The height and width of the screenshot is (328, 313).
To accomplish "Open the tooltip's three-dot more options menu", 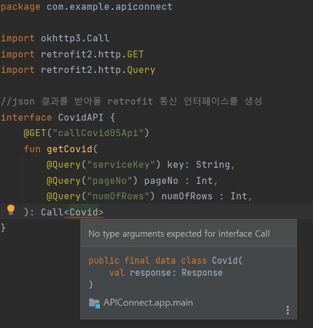I will (288, 310).
